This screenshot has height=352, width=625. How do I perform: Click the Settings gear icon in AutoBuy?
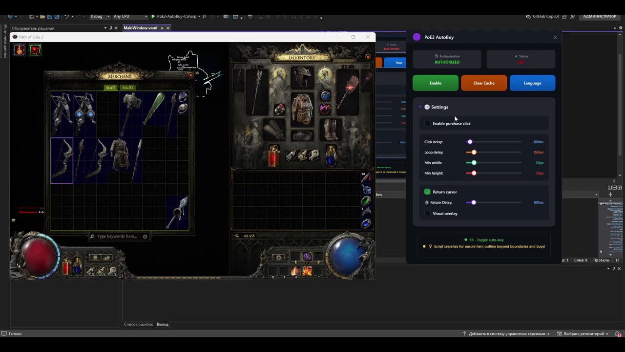point(427,107)
